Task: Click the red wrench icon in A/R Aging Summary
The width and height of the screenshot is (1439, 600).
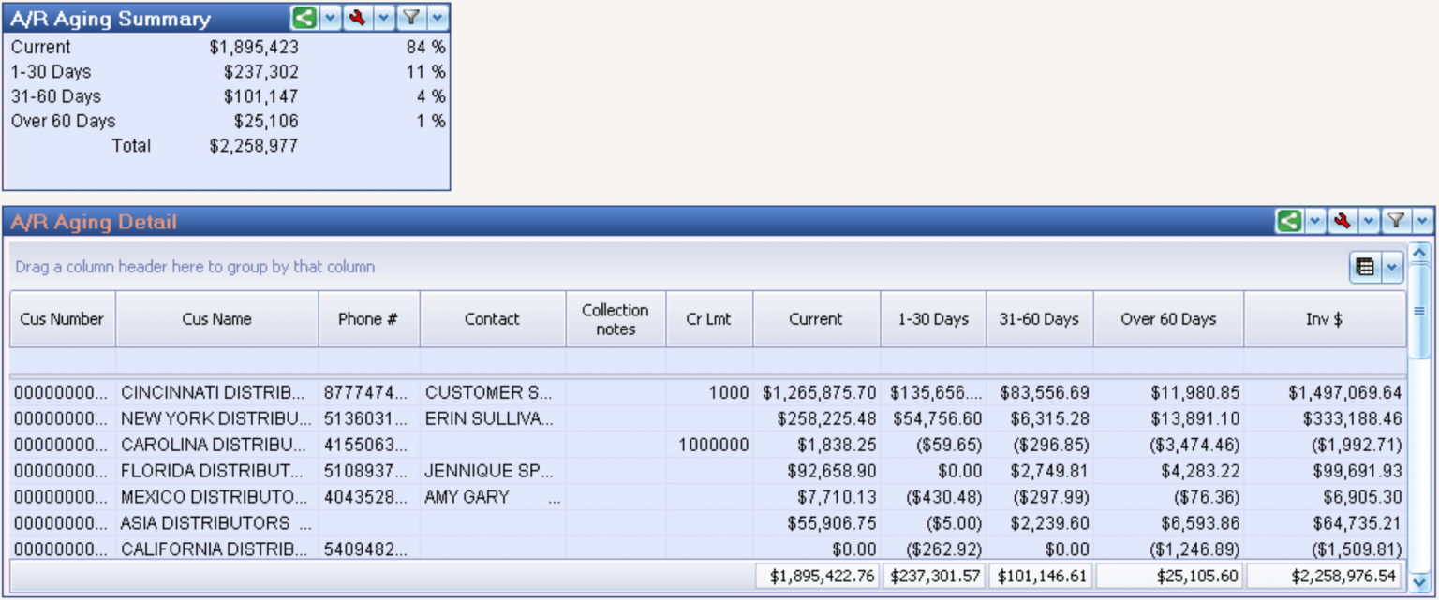Action: pos(356,18)
